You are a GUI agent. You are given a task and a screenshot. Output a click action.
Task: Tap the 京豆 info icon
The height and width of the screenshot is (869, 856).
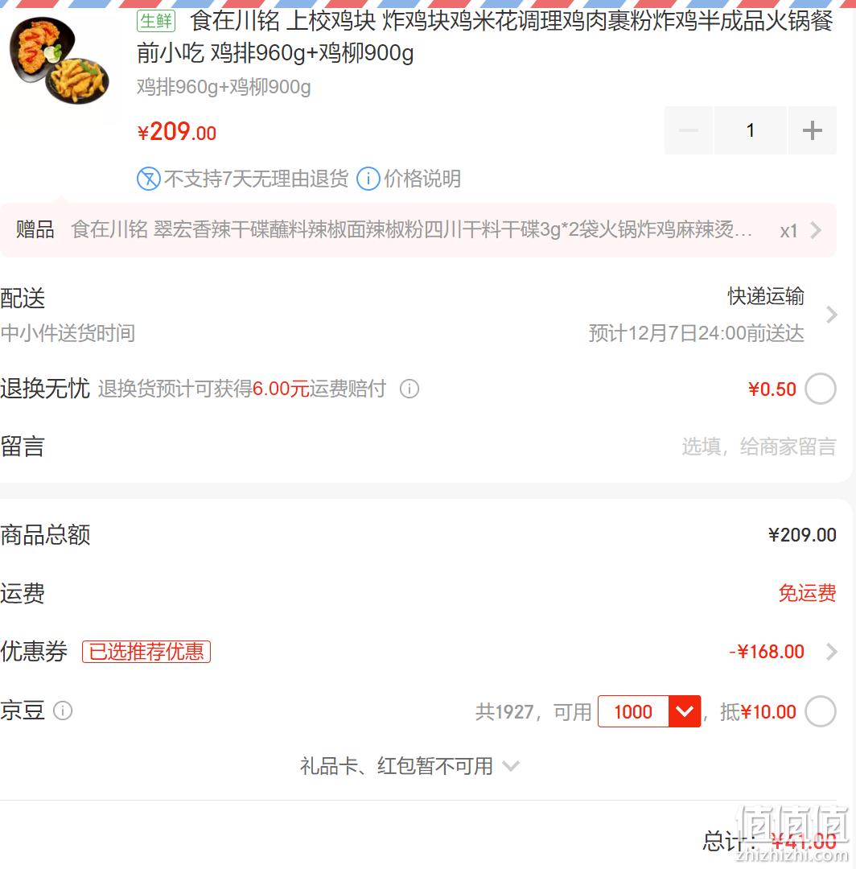click(63, 710)
